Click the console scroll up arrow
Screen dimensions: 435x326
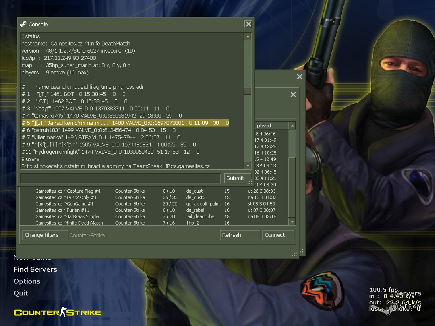coord(248,37)
